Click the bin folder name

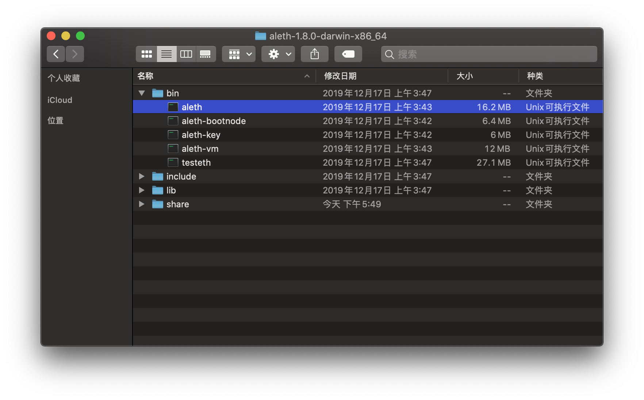click(173, 93)
